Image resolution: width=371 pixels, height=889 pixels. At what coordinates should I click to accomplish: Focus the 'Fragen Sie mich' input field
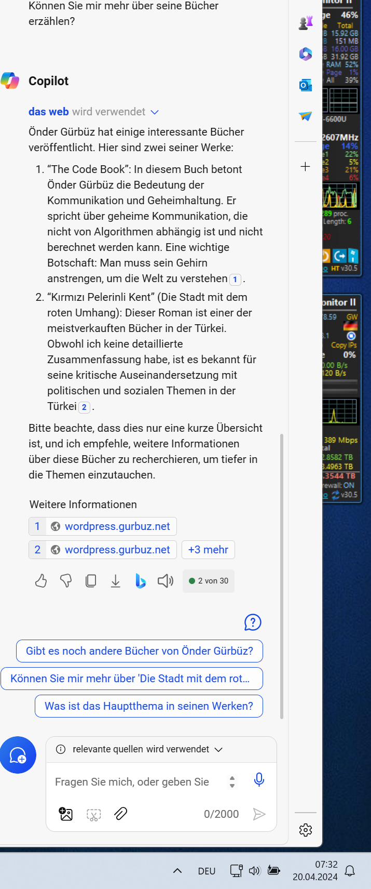(x=132, y=782)
